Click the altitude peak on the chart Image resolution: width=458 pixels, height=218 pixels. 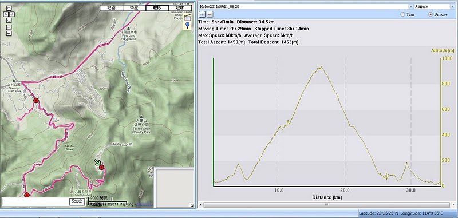click(321, 67)
